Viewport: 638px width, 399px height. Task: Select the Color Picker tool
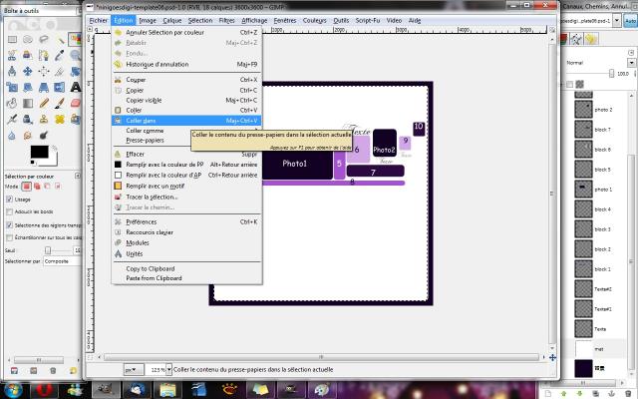(x=60, y=56)
